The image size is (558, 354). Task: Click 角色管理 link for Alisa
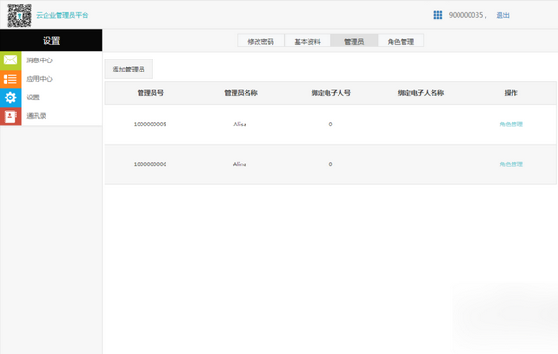click(511, 125)
